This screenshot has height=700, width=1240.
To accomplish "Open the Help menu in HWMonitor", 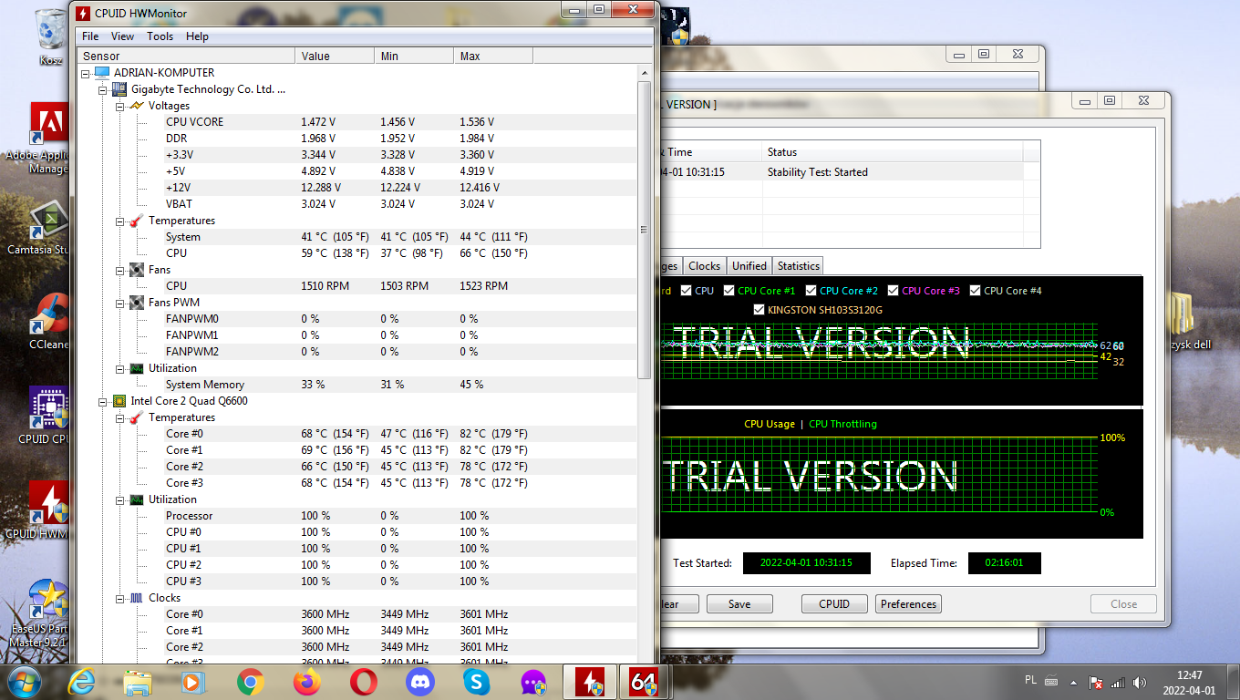I will coord(197,36).
